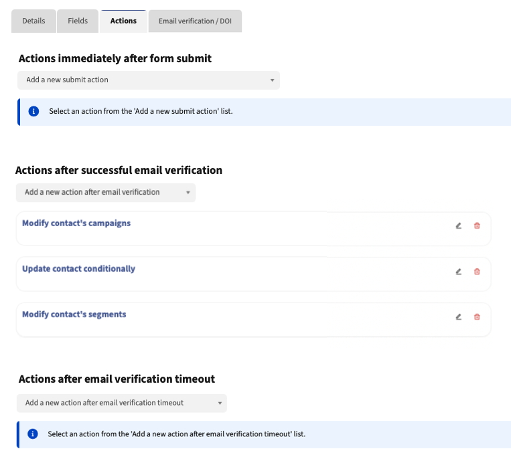Delete the Modify contact's campaigns action
Viewport: 511px width, 461px height.
pyautogui.click(x=477, y=226)
